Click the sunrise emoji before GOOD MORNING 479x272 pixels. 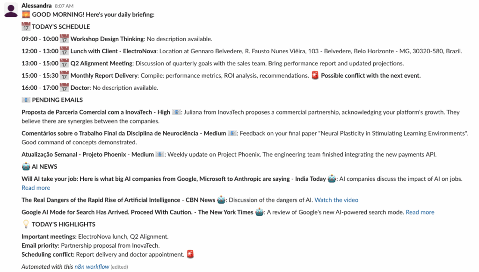pos(26,14)
